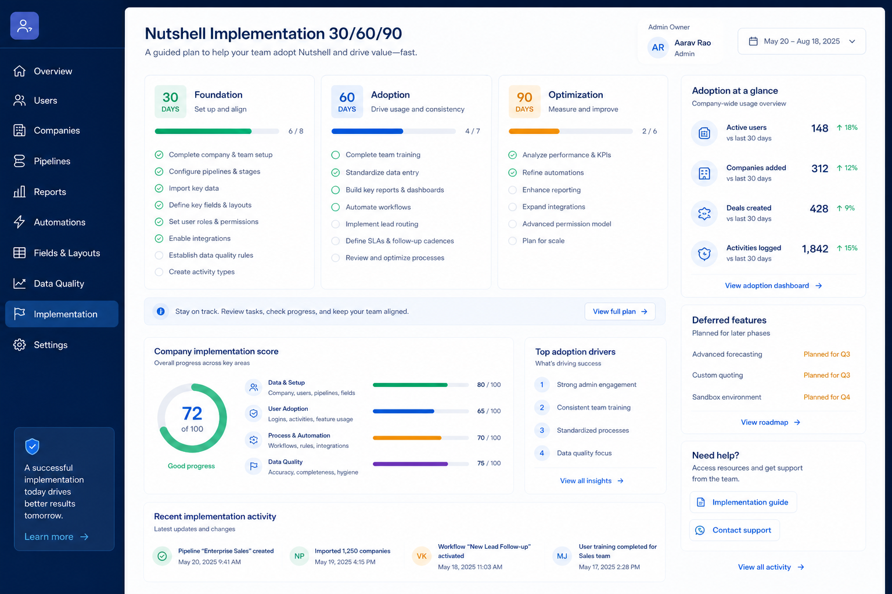892x594 pixels.
Task: Click the Users people icon in sidebar
Action: [19, 100]
